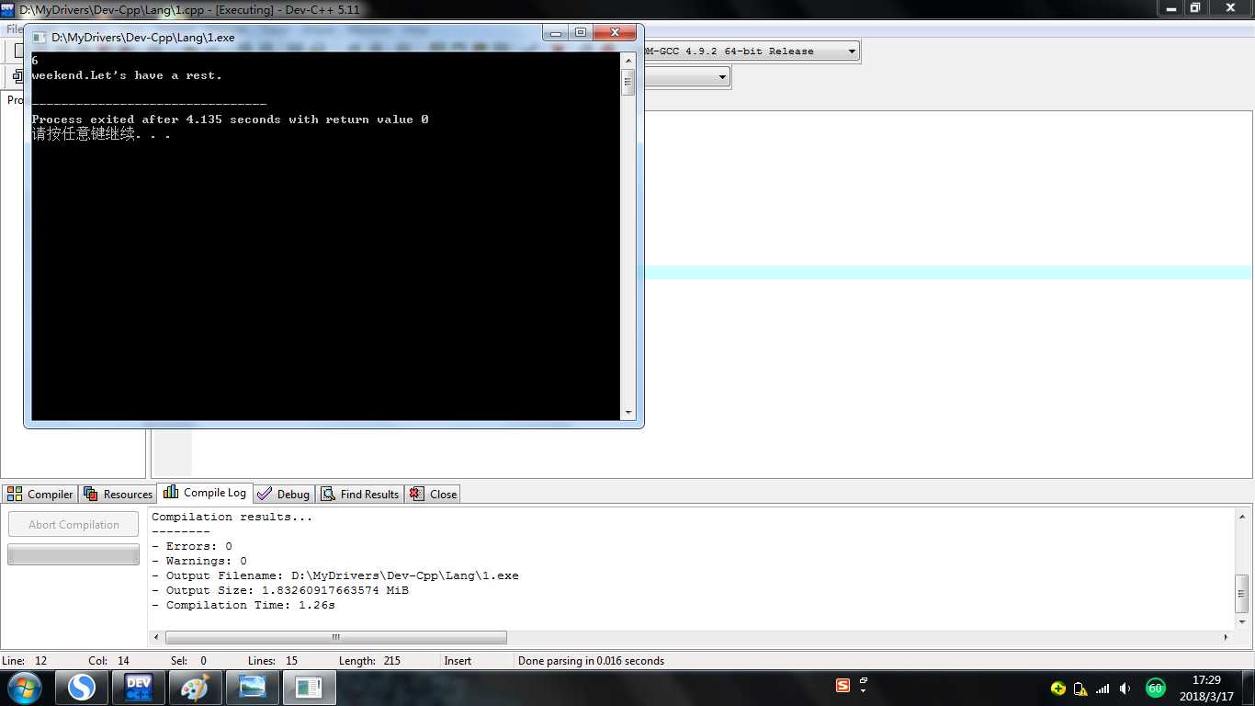Open the volume speaker tray icon

(x=1125, y=689)
